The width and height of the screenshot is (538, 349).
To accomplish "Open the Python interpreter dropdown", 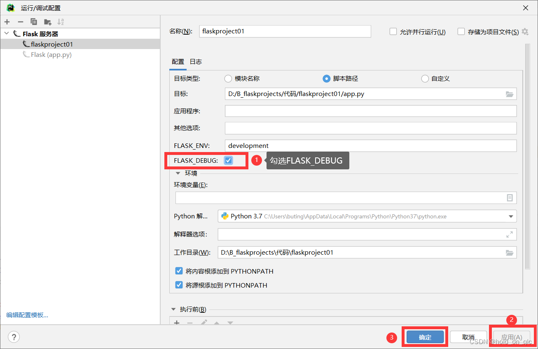I will tap(511, 216).
